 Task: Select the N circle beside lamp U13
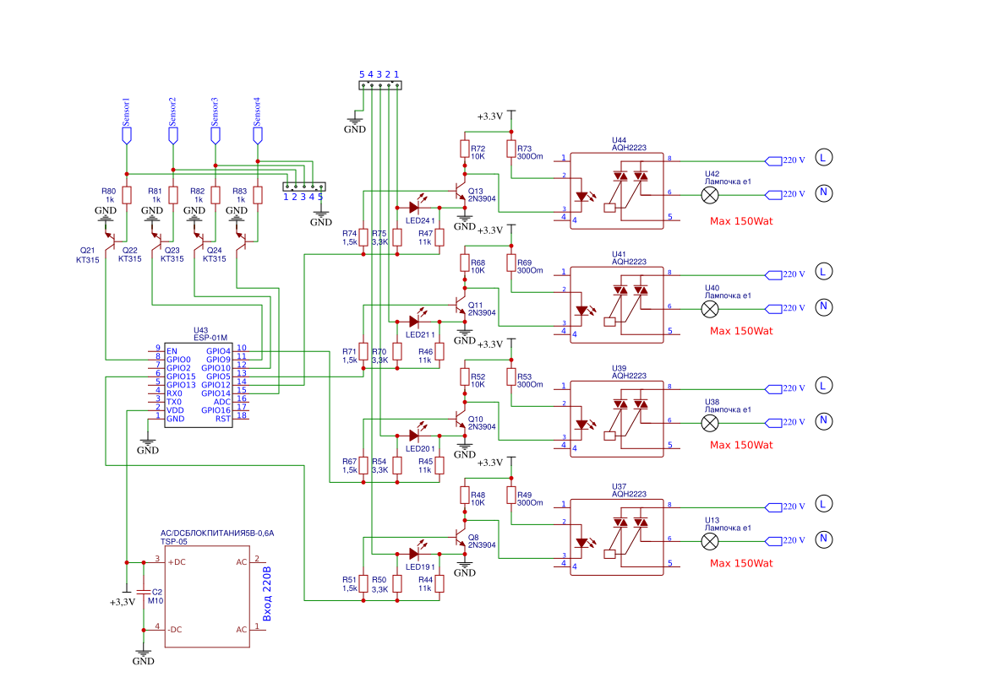(x=823, y=539)
